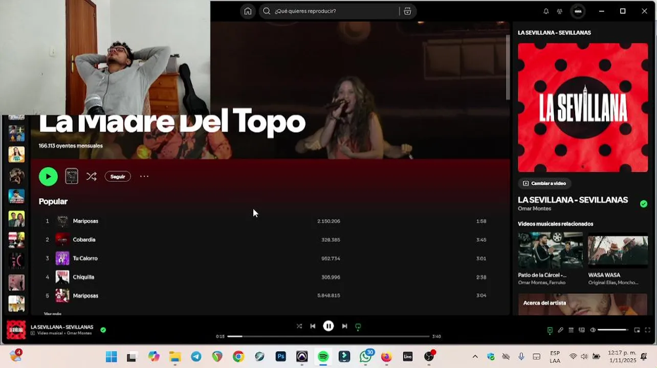Open Google Chrome from the taskbar
Viewport: 657px width, 368px height.
(x=238, y=357)
